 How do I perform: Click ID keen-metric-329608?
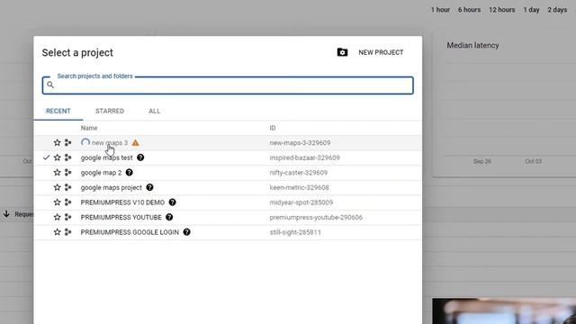pos(299,187)
